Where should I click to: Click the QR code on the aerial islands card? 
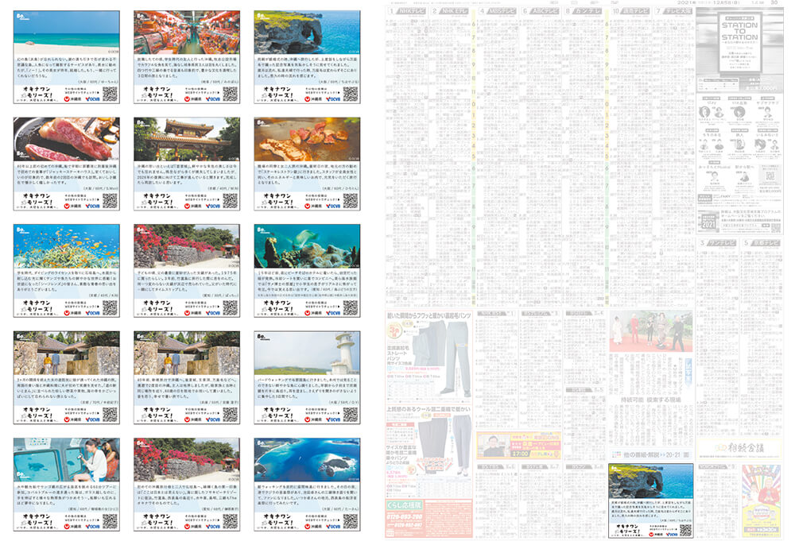(351, 520)
